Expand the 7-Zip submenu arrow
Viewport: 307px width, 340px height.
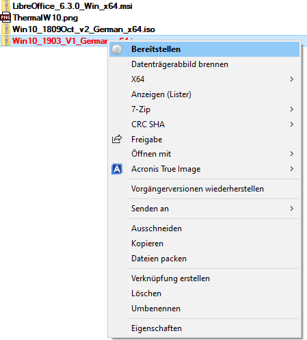(x=292, y=109)
